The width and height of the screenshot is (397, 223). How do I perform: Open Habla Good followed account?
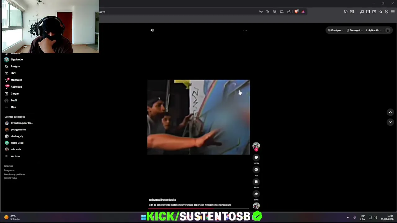[x=14, y=143]
